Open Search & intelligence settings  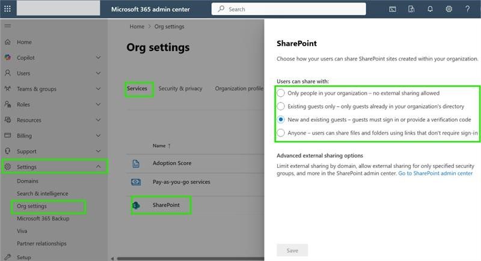tap(42, 194)
